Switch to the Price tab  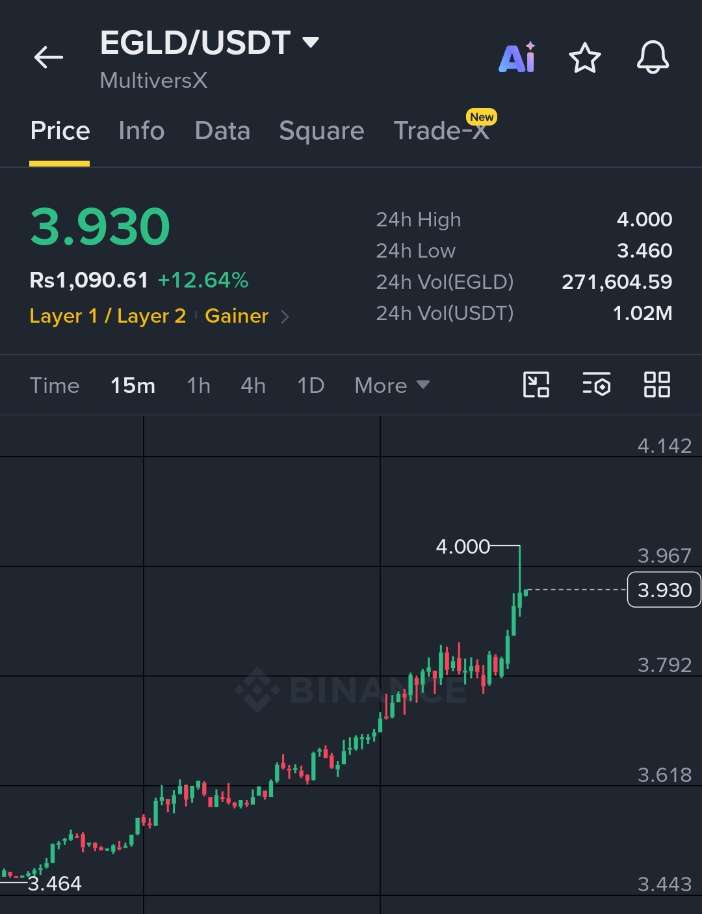tap(60, 131)
